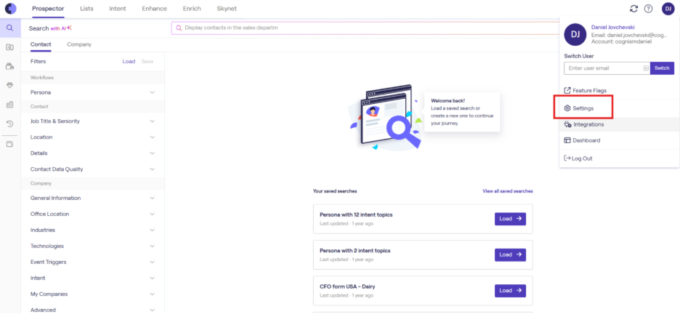Click the Save filters link
Viewport: 680px width, 314px height.
[x=147, y=62]
